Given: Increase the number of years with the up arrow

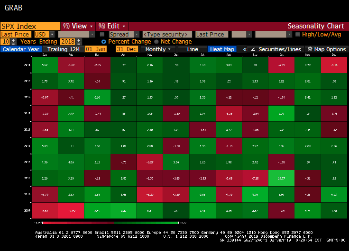Looking at the screenshot, I should (x=14, y=40).
